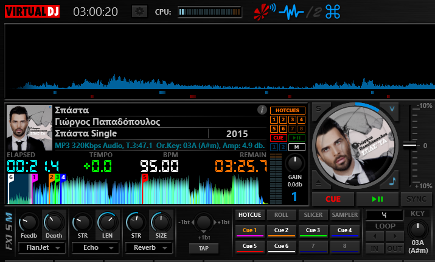The width and height of the screenshot is (435, 262).
Task: Toggle the blue 1 button under hotcues
Action: coord(274,147)
